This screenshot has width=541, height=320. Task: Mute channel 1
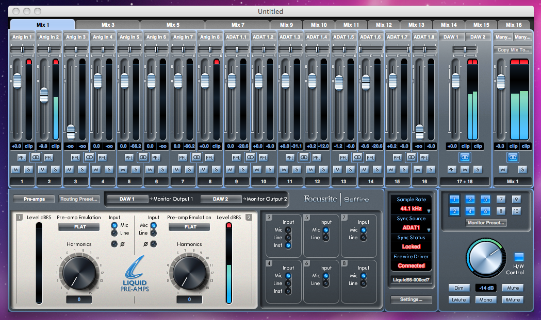pyautogui.click(x=15, y=170)
